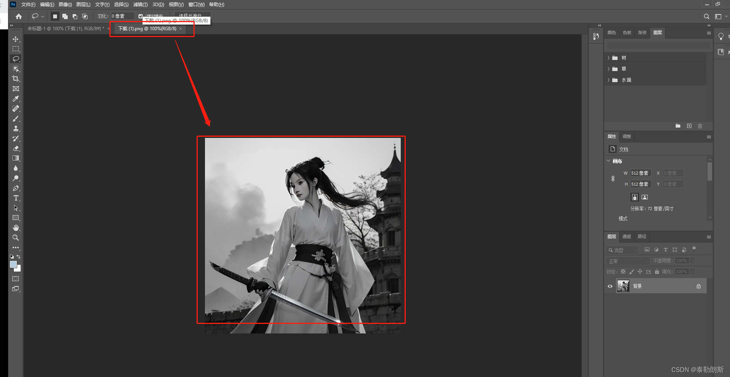Select the Rectangle shape tool

pyautogui.click(x=16, y=218)
